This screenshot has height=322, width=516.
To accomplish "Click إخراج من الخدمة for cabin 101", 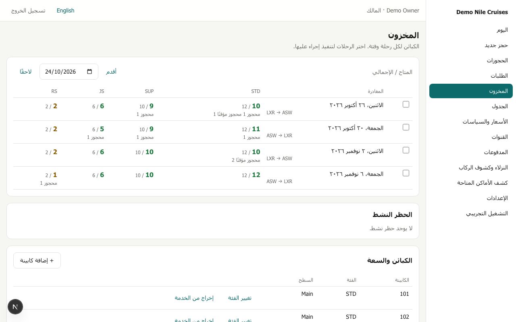I will [194, 298].
